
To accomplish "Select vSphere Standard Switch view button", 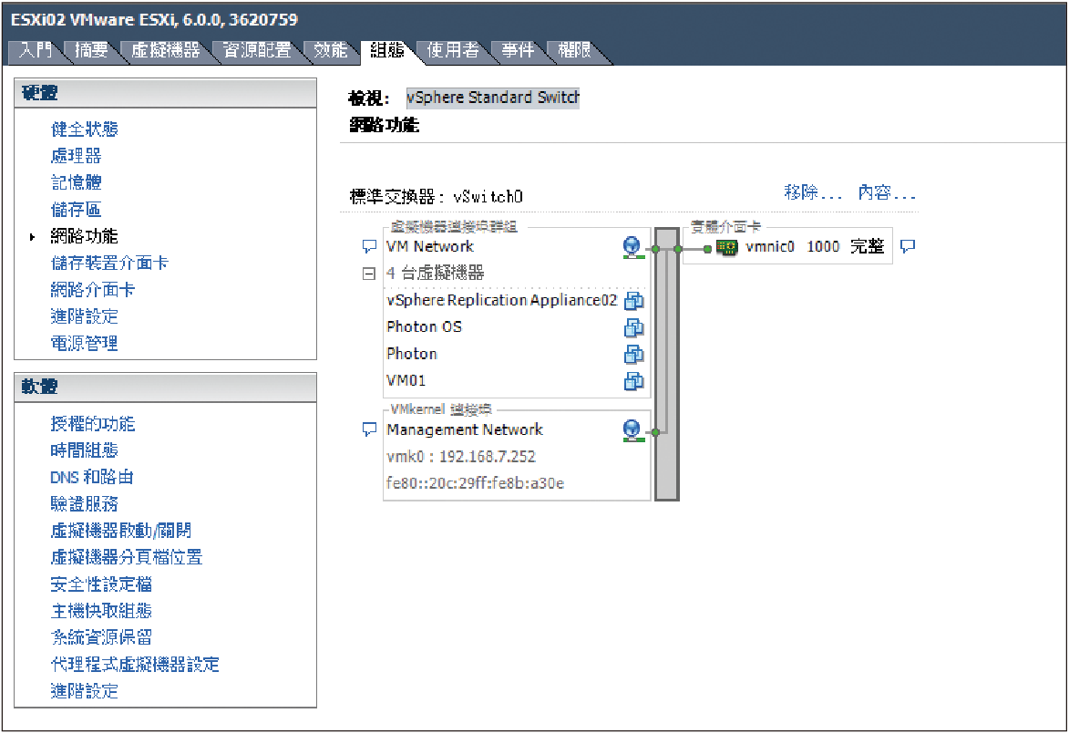I will (493, 98).
